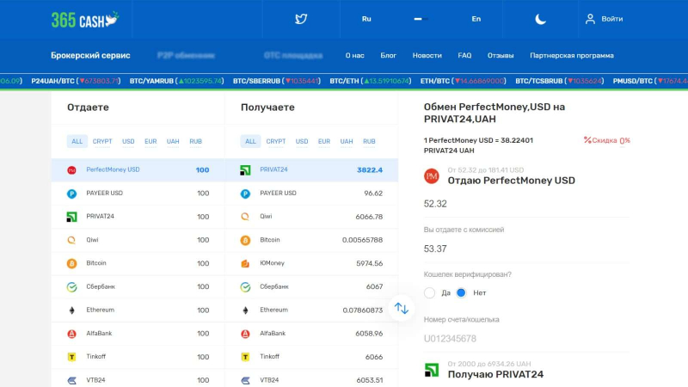The width and height of the screenshot is (688, 387).
Task: Filter Получаете list by ALL
Action: pos(250,141)
